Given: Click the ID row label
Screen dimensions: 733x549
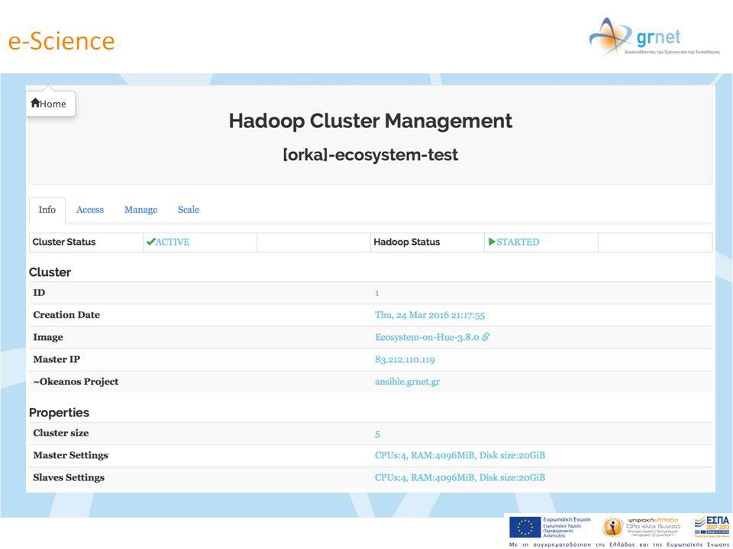Looking at the screenshot, I should click(x=39, y=293).
